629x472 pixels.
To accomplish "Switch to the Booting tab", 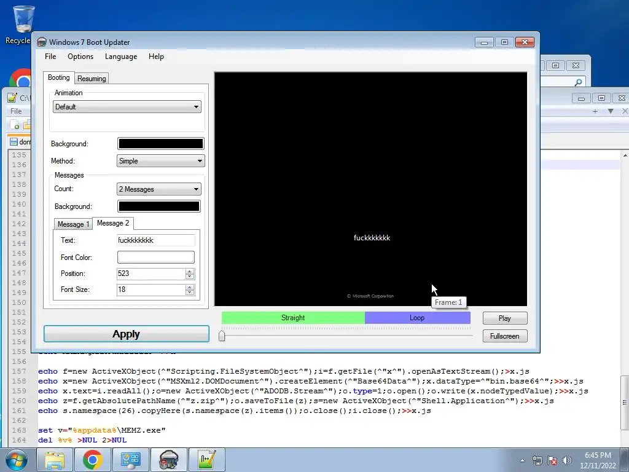I will 58,78.
